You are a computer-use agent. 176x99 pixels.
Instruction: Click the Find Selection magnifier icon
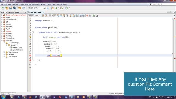[x=55, y=15]
